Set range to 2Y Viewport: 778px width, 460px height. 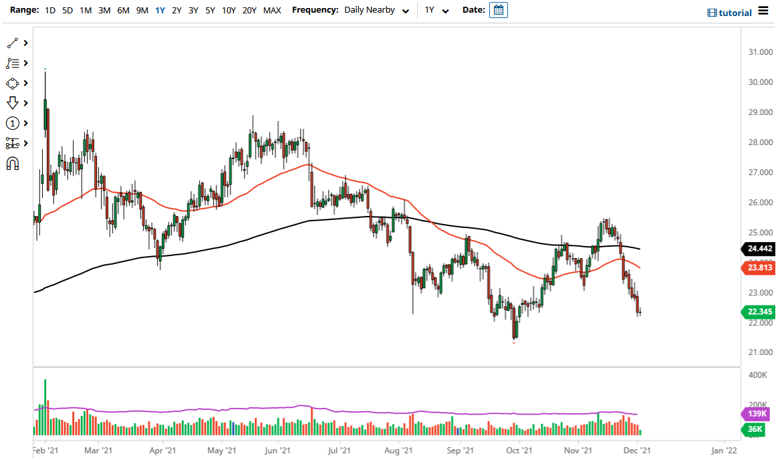coord(176,10)
